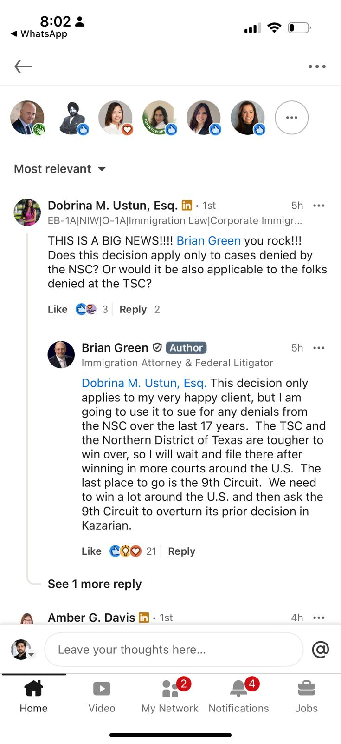Expand the Most relevant sort dropdown
Viewport: 341px width, 744px height.
60,169
